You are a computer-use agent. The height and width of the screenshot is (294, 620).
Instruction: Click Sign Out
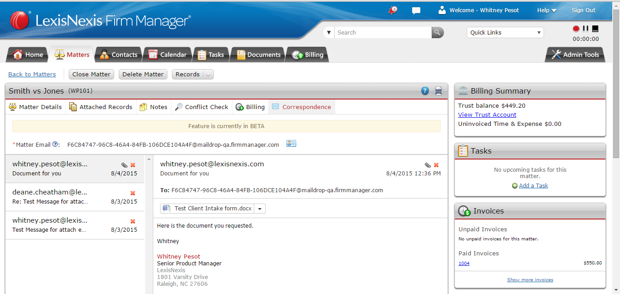(x=584, y=10)
